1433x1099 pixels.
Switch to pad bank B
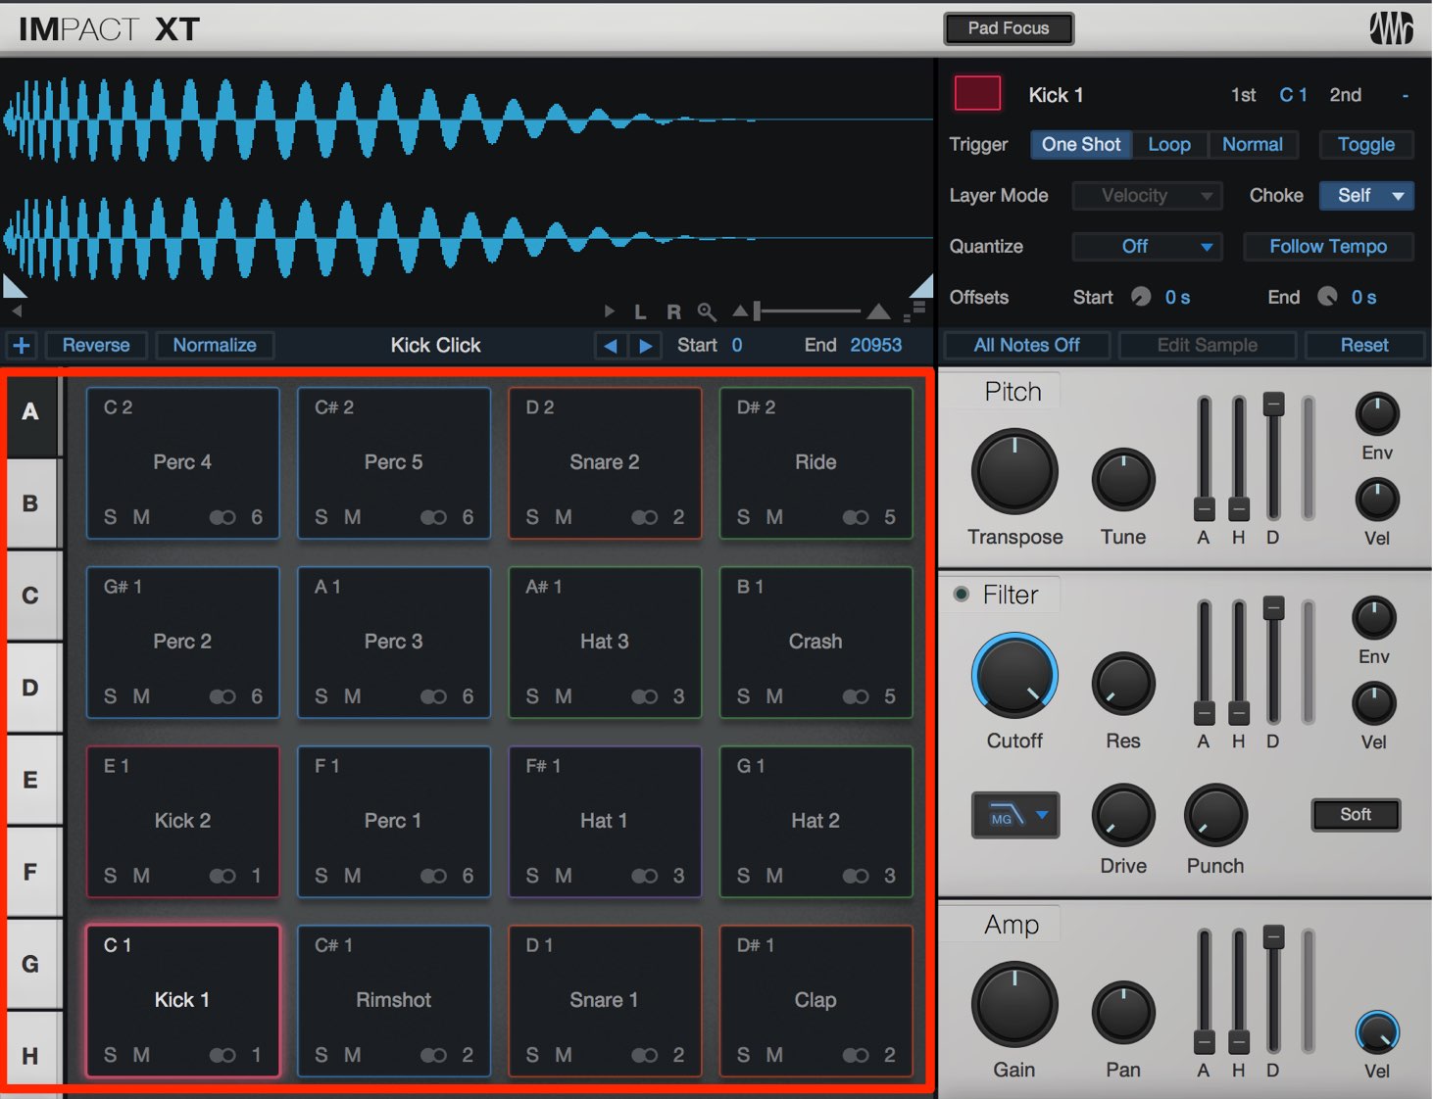coord(30,503)
